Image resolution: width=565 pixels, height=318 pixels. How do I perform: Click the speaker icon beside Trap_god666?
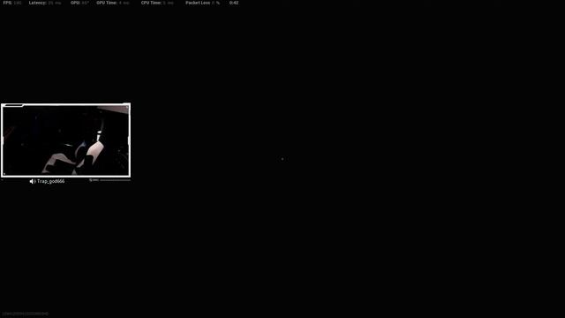[33, 181]
